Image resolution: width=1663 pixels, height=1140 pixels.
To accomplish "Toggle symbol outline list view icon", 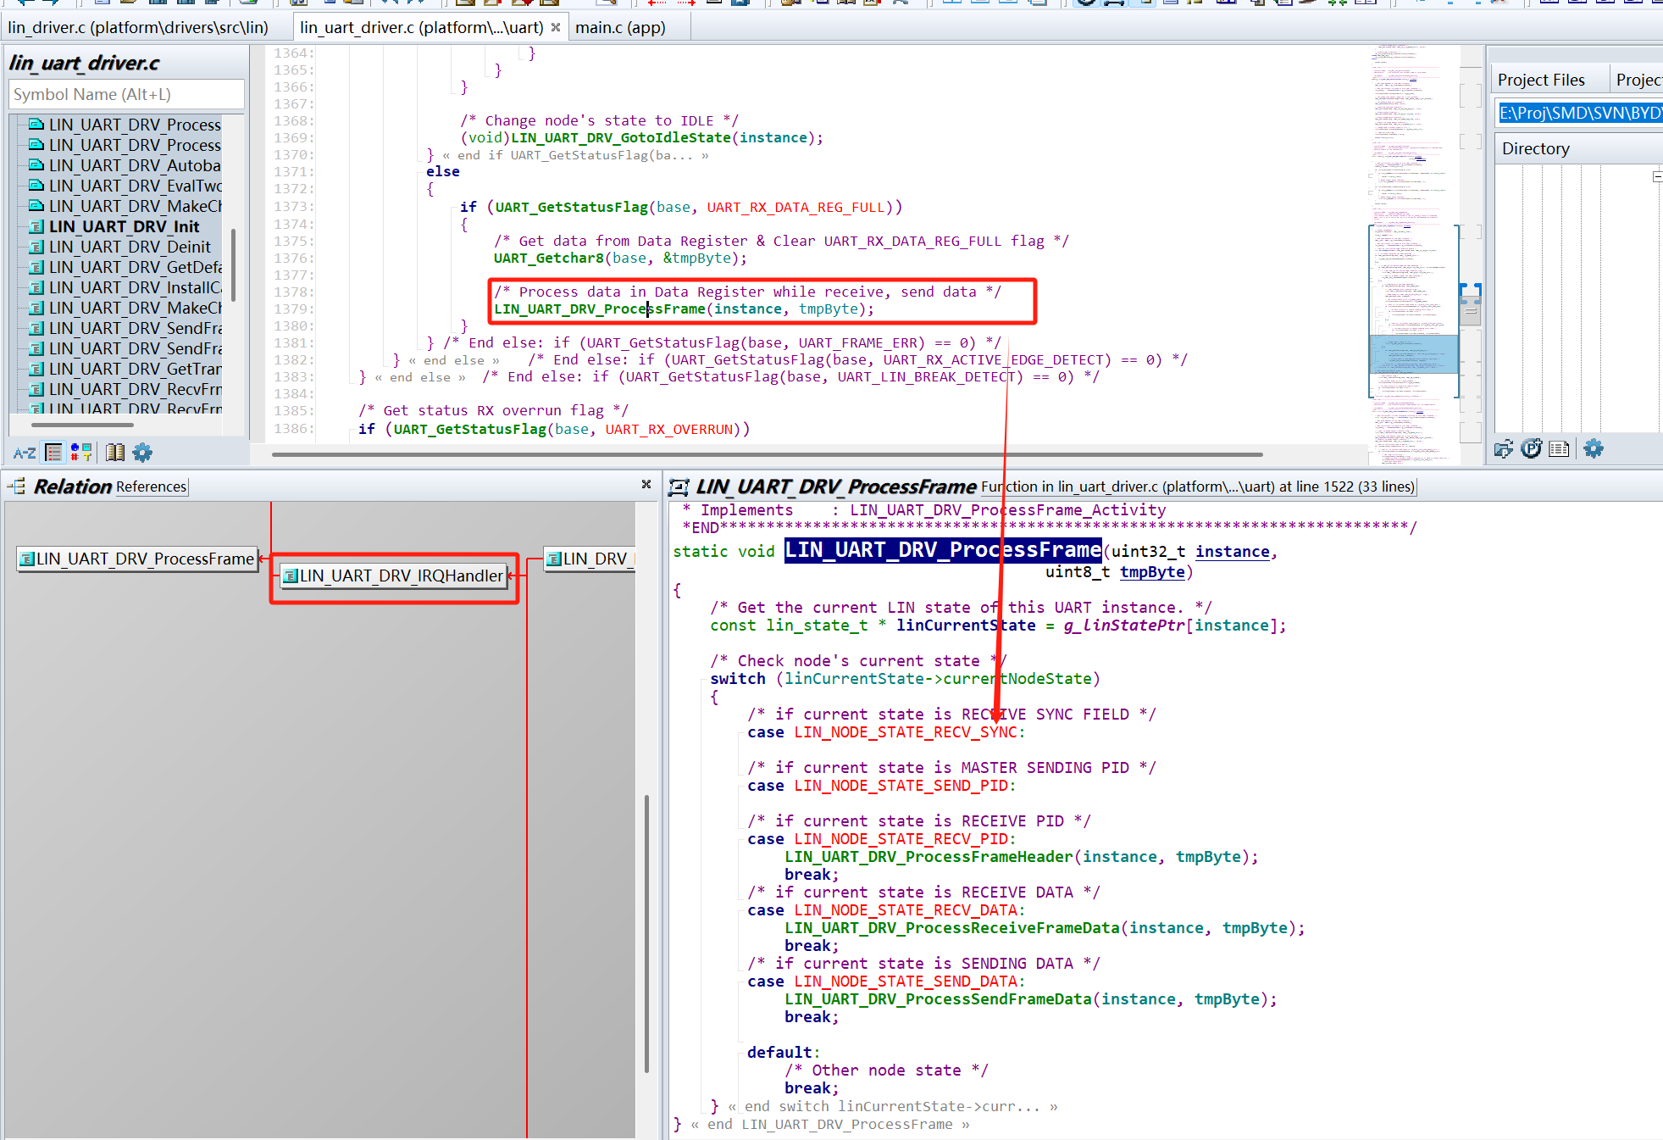I will (53, 453).
